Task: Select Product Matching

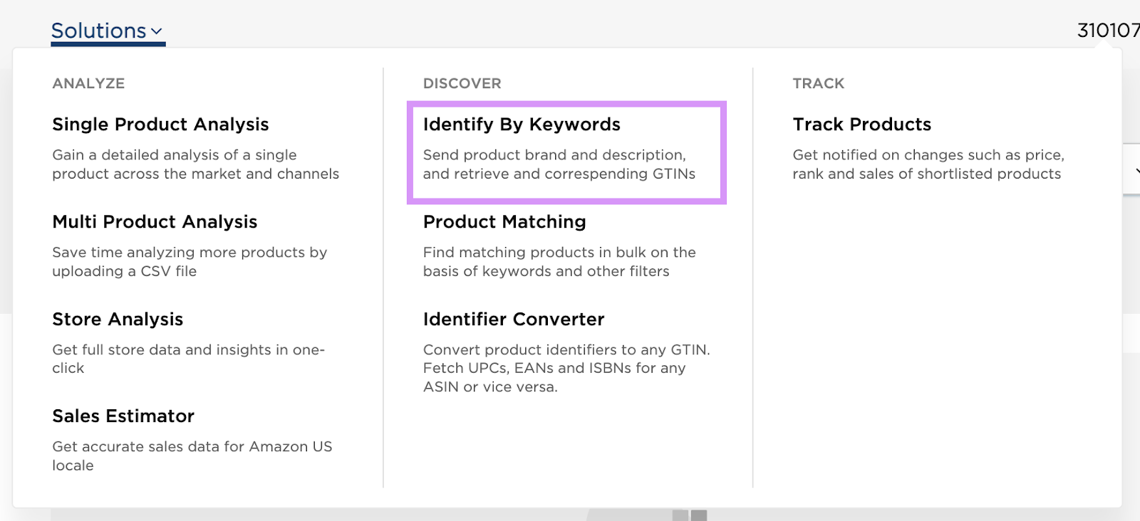Action: coord(504,221)
